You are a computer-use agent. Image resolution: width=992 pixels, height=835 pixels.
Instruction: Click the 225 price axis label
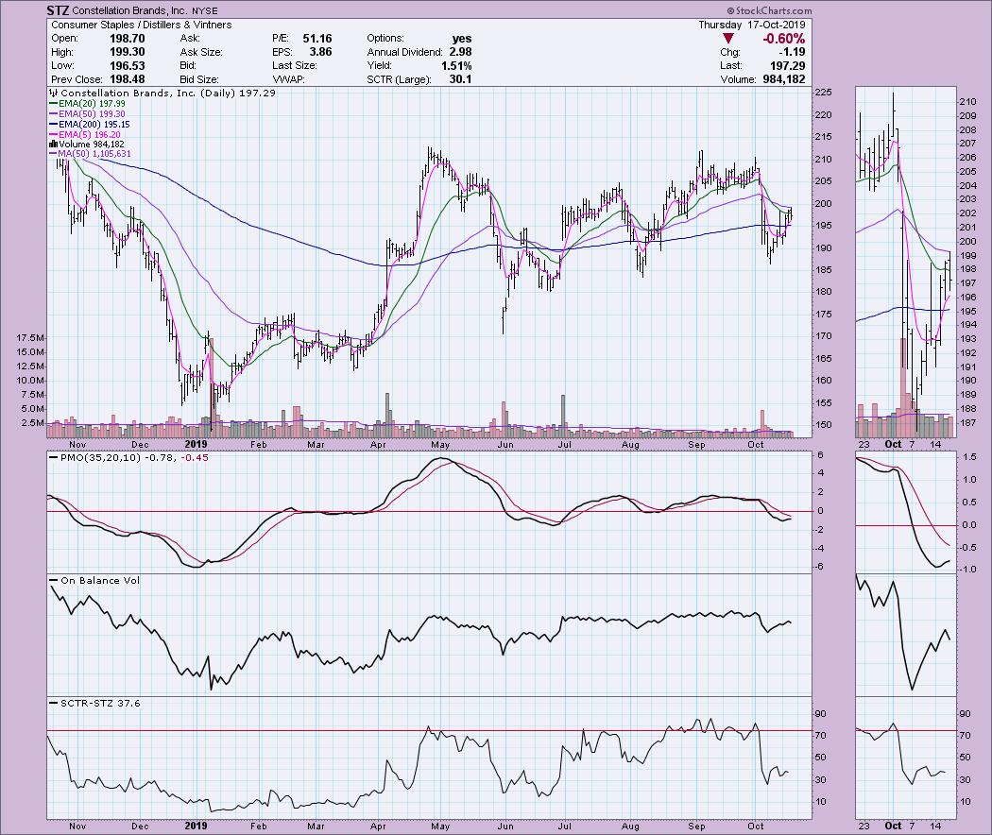coord(823,93)
